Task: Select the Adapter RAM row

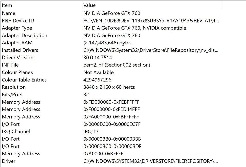Action: (x=17, y=43)
